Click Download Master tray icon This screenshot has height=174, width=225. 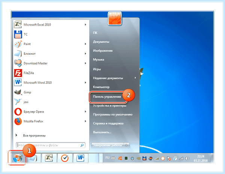coord(150,158)
